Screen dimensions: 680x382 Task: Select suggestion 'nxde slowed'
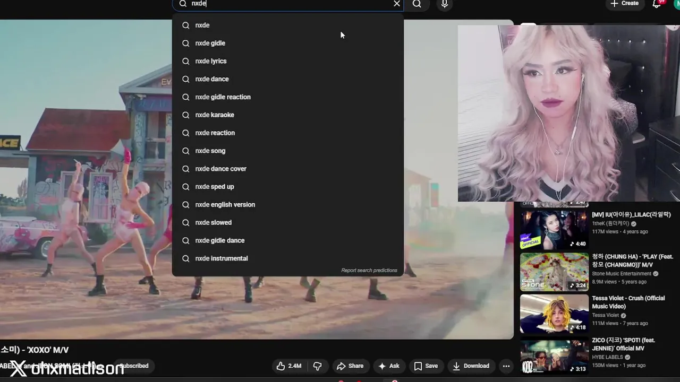coord(287,222)
